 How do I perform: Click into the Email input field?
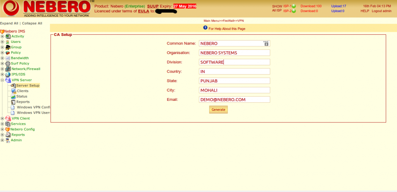tap(234, 100)
